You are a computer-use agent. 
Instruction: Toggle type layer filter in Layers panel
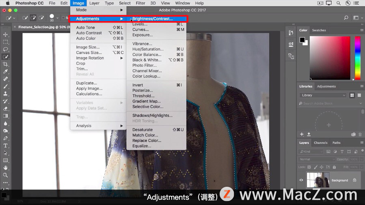[342, 152]
